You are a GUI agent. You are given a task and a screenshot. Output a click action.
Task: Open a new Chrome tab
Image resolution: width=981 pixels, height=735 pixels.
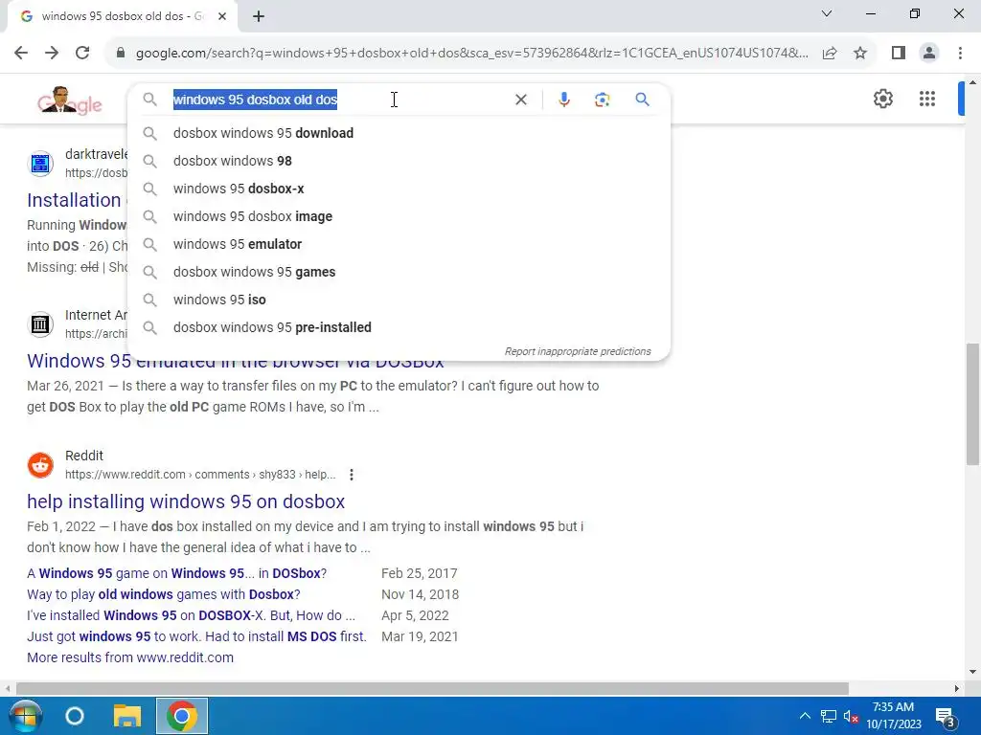point(259,16)
